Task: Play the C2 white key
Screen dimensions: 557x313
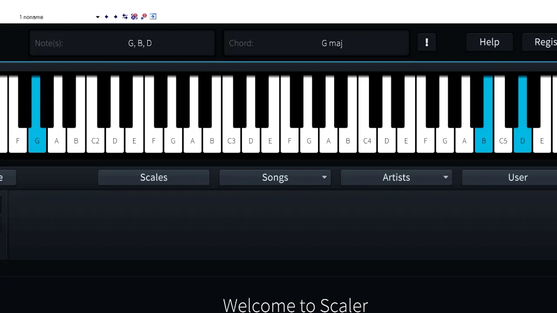Action: click(x=95, y=141)
